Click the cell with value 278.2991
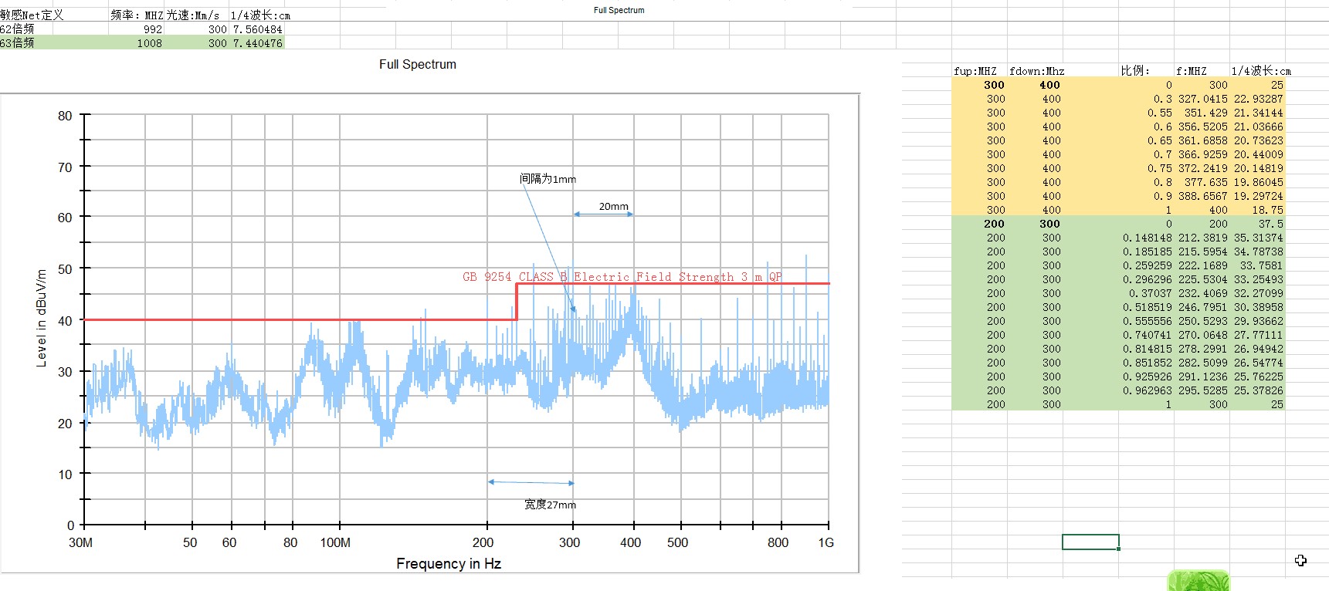 1202,349
